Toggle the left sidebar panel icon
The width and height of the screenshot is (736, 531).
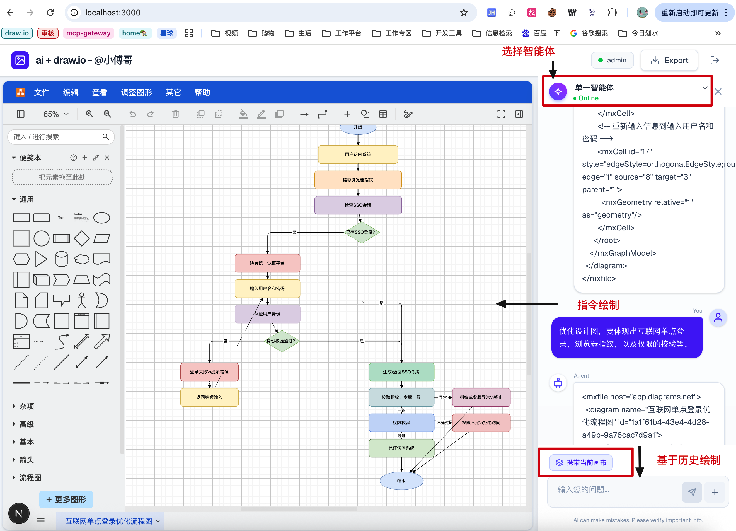tap(20, 114)
